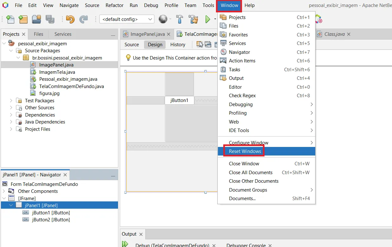Click the Action Items icon in menu
This screenshot has width=392, height=247.
(x=223, y=60)
